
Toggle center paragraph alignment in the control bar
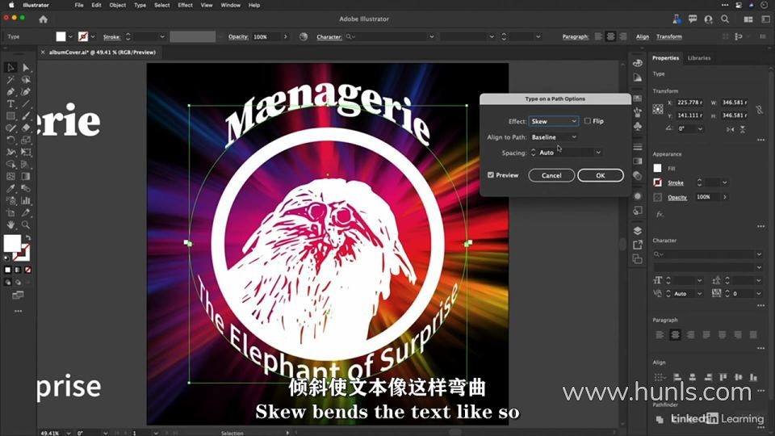610,36
